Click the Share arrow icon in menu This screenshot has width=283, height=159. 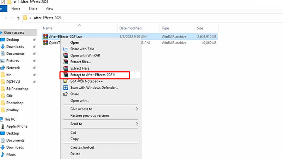pos(65,94)
